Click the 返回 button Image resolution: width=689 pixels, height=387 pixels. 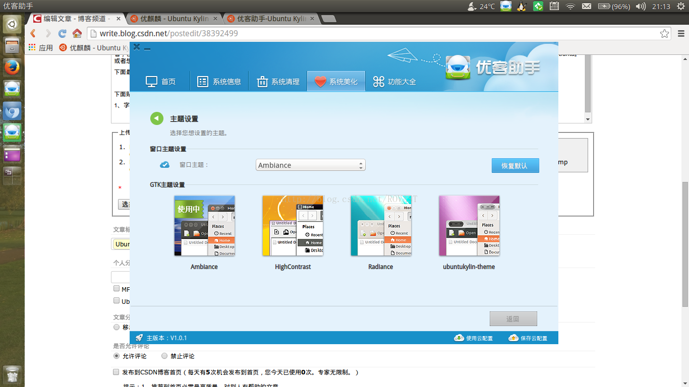pyautogui.click(x=513, y=319)
